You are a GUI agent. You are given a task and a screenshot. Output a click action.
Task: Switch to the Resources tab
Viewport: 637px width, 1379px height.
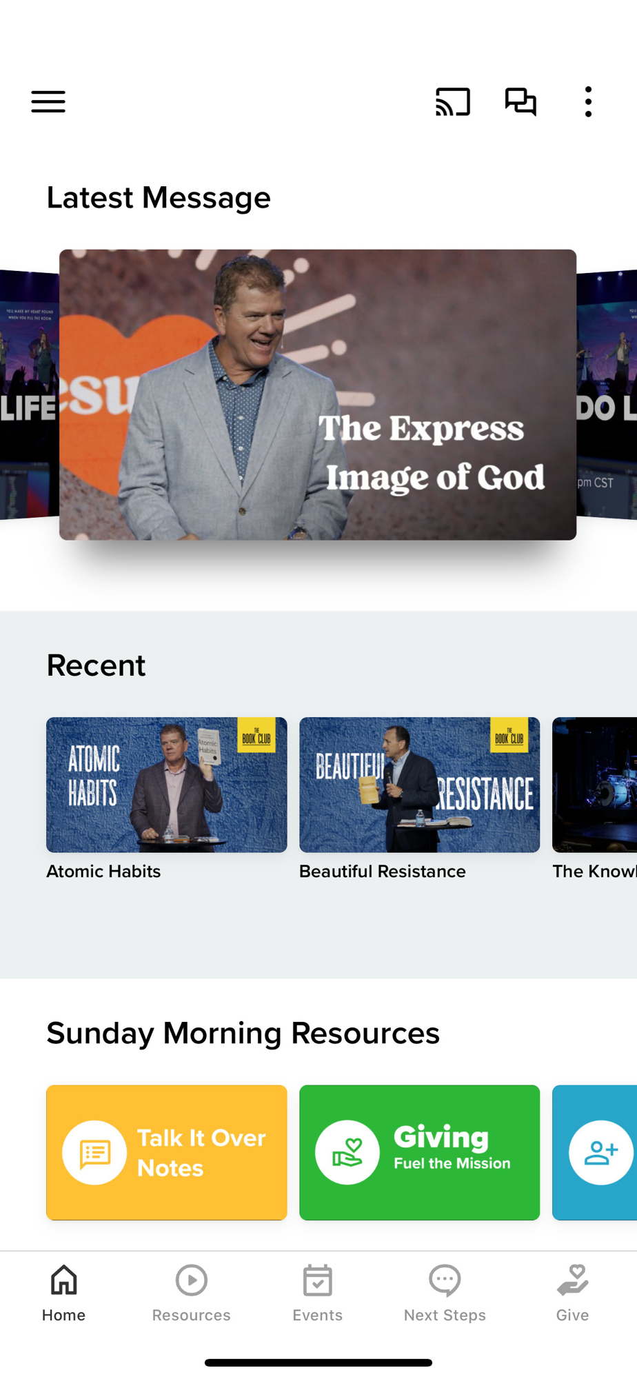(x=191, y=1293)
